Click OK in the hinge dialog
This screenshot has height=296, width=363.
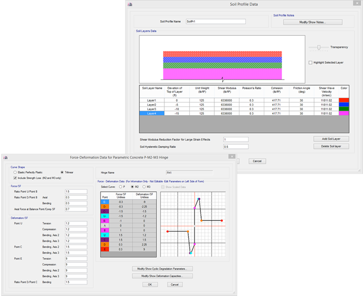pos(150,285)
